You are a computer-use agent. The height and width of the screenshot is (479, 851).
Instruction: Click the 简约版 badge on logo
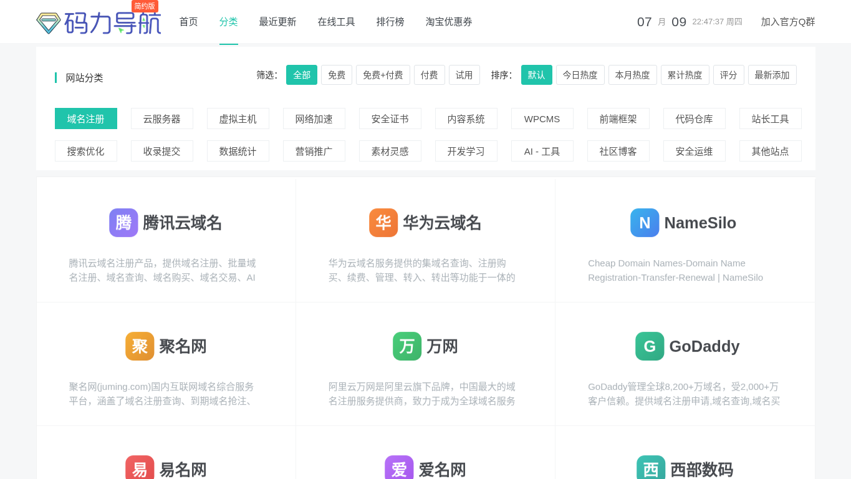click(x=145, y=6)
